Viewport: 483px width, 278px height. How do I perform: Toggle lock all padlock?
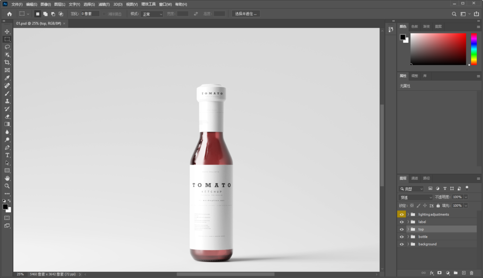[438, 206]
